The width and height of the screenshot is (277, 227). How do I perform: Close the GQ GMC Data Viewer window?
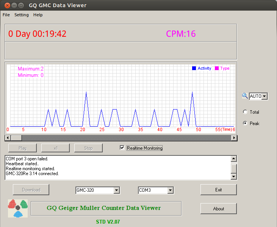(7, 5)
